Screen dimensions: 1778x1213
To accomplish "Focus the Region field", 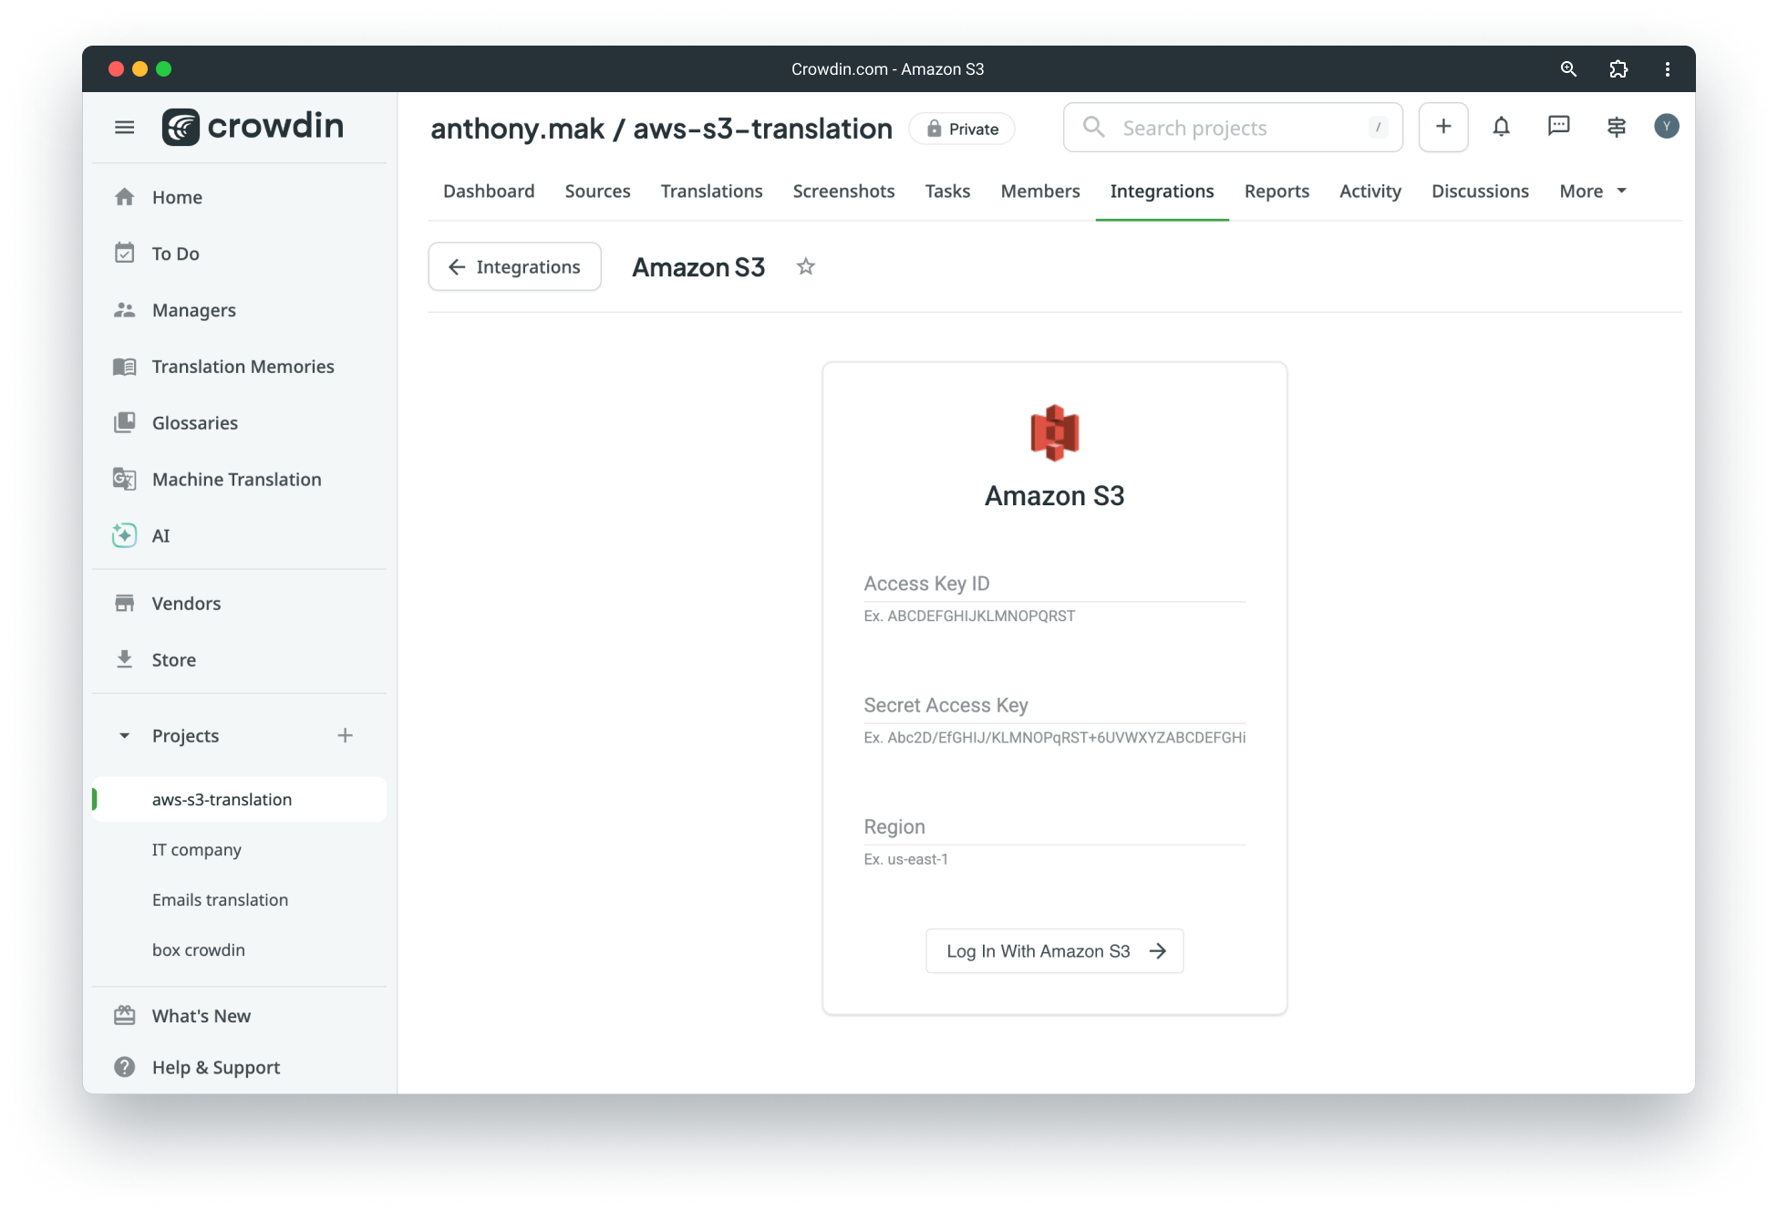I will pyautogui.click(x=1055, y=827).
